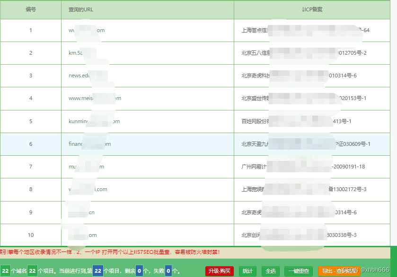The width and height of the screenshot is (397, 277).
Task: Click the orange 导出 export button
Action: [x=339, y=271]
